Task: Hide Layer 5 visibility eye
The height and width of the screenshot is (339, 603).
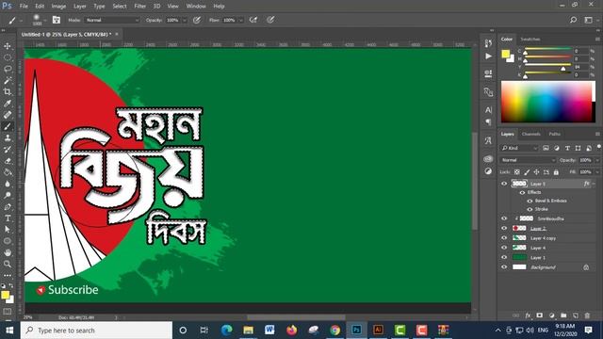Action: coord(504,184)
